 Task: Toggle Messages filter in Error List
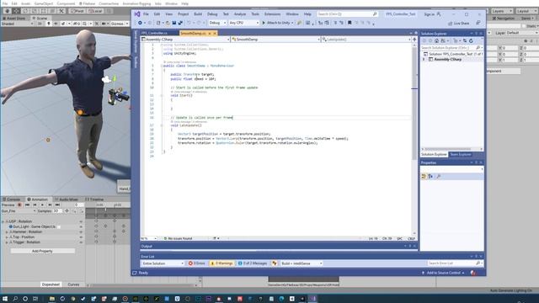[253, 263]
